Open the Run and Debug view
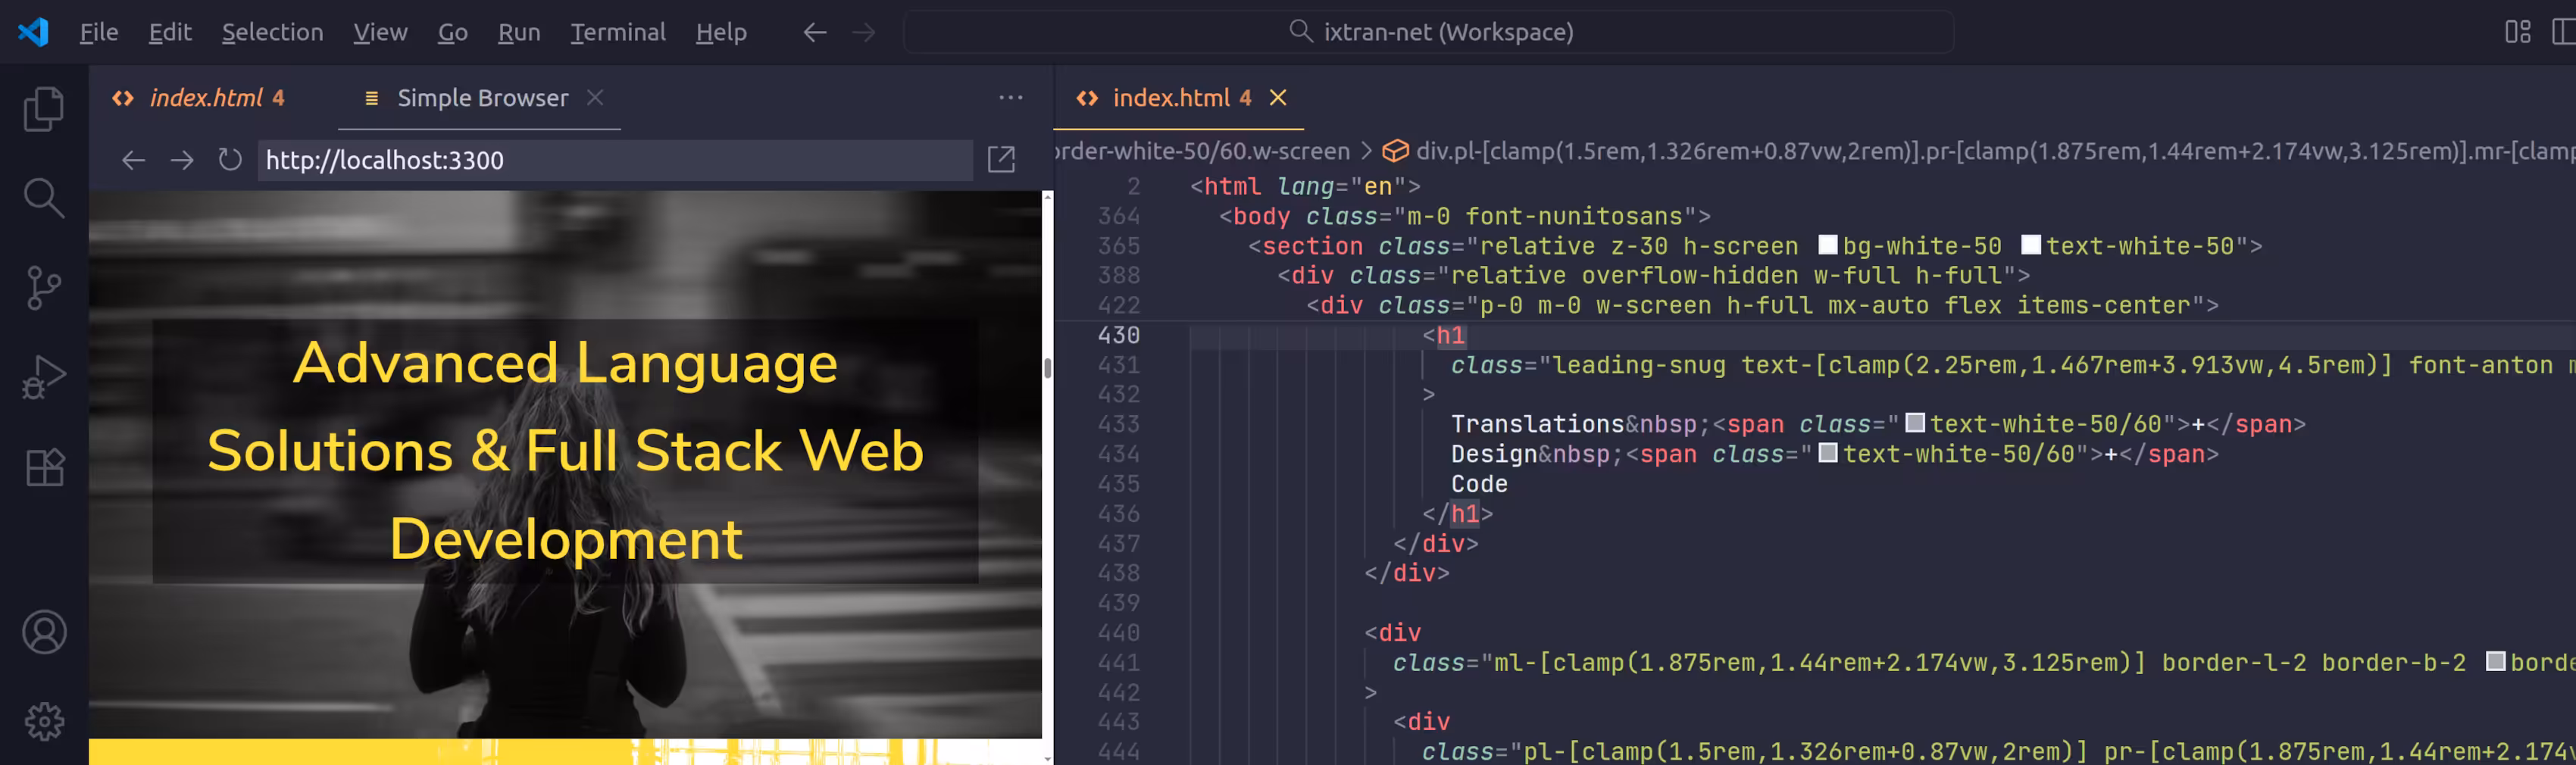The image size is (2576, 765). coord(43,378)
